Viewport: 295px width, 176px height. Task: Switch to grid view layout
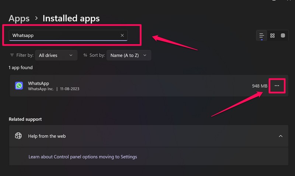(273, 36)
